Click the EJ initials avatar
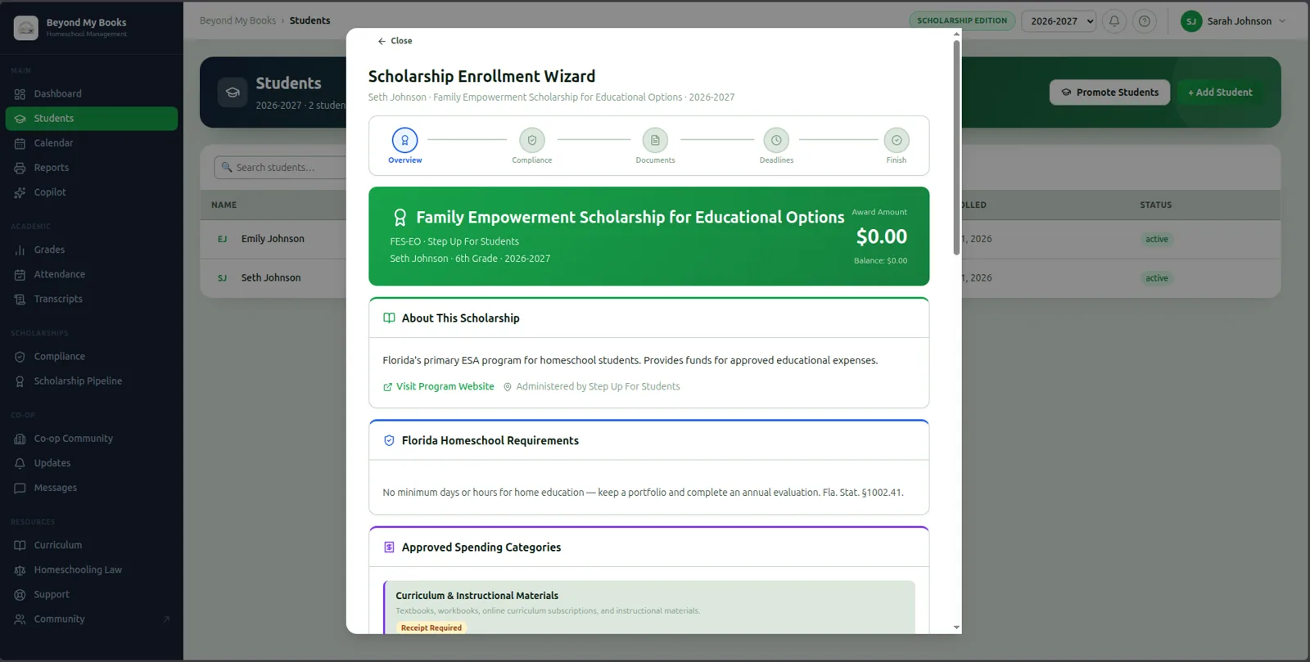The width and height of the screenshot is (1310, 662). [x=222, y=239]
